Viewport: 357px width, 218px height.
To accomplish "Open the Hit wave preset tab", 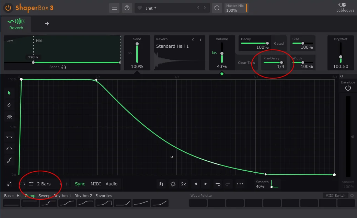I will pos(19,196).
